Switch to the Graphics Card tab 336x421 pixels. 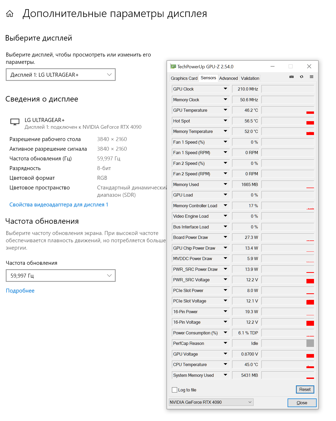(184, 78)
